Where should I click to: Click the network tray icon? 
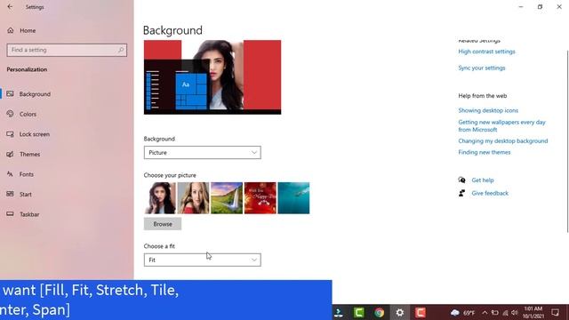[505, 313]
